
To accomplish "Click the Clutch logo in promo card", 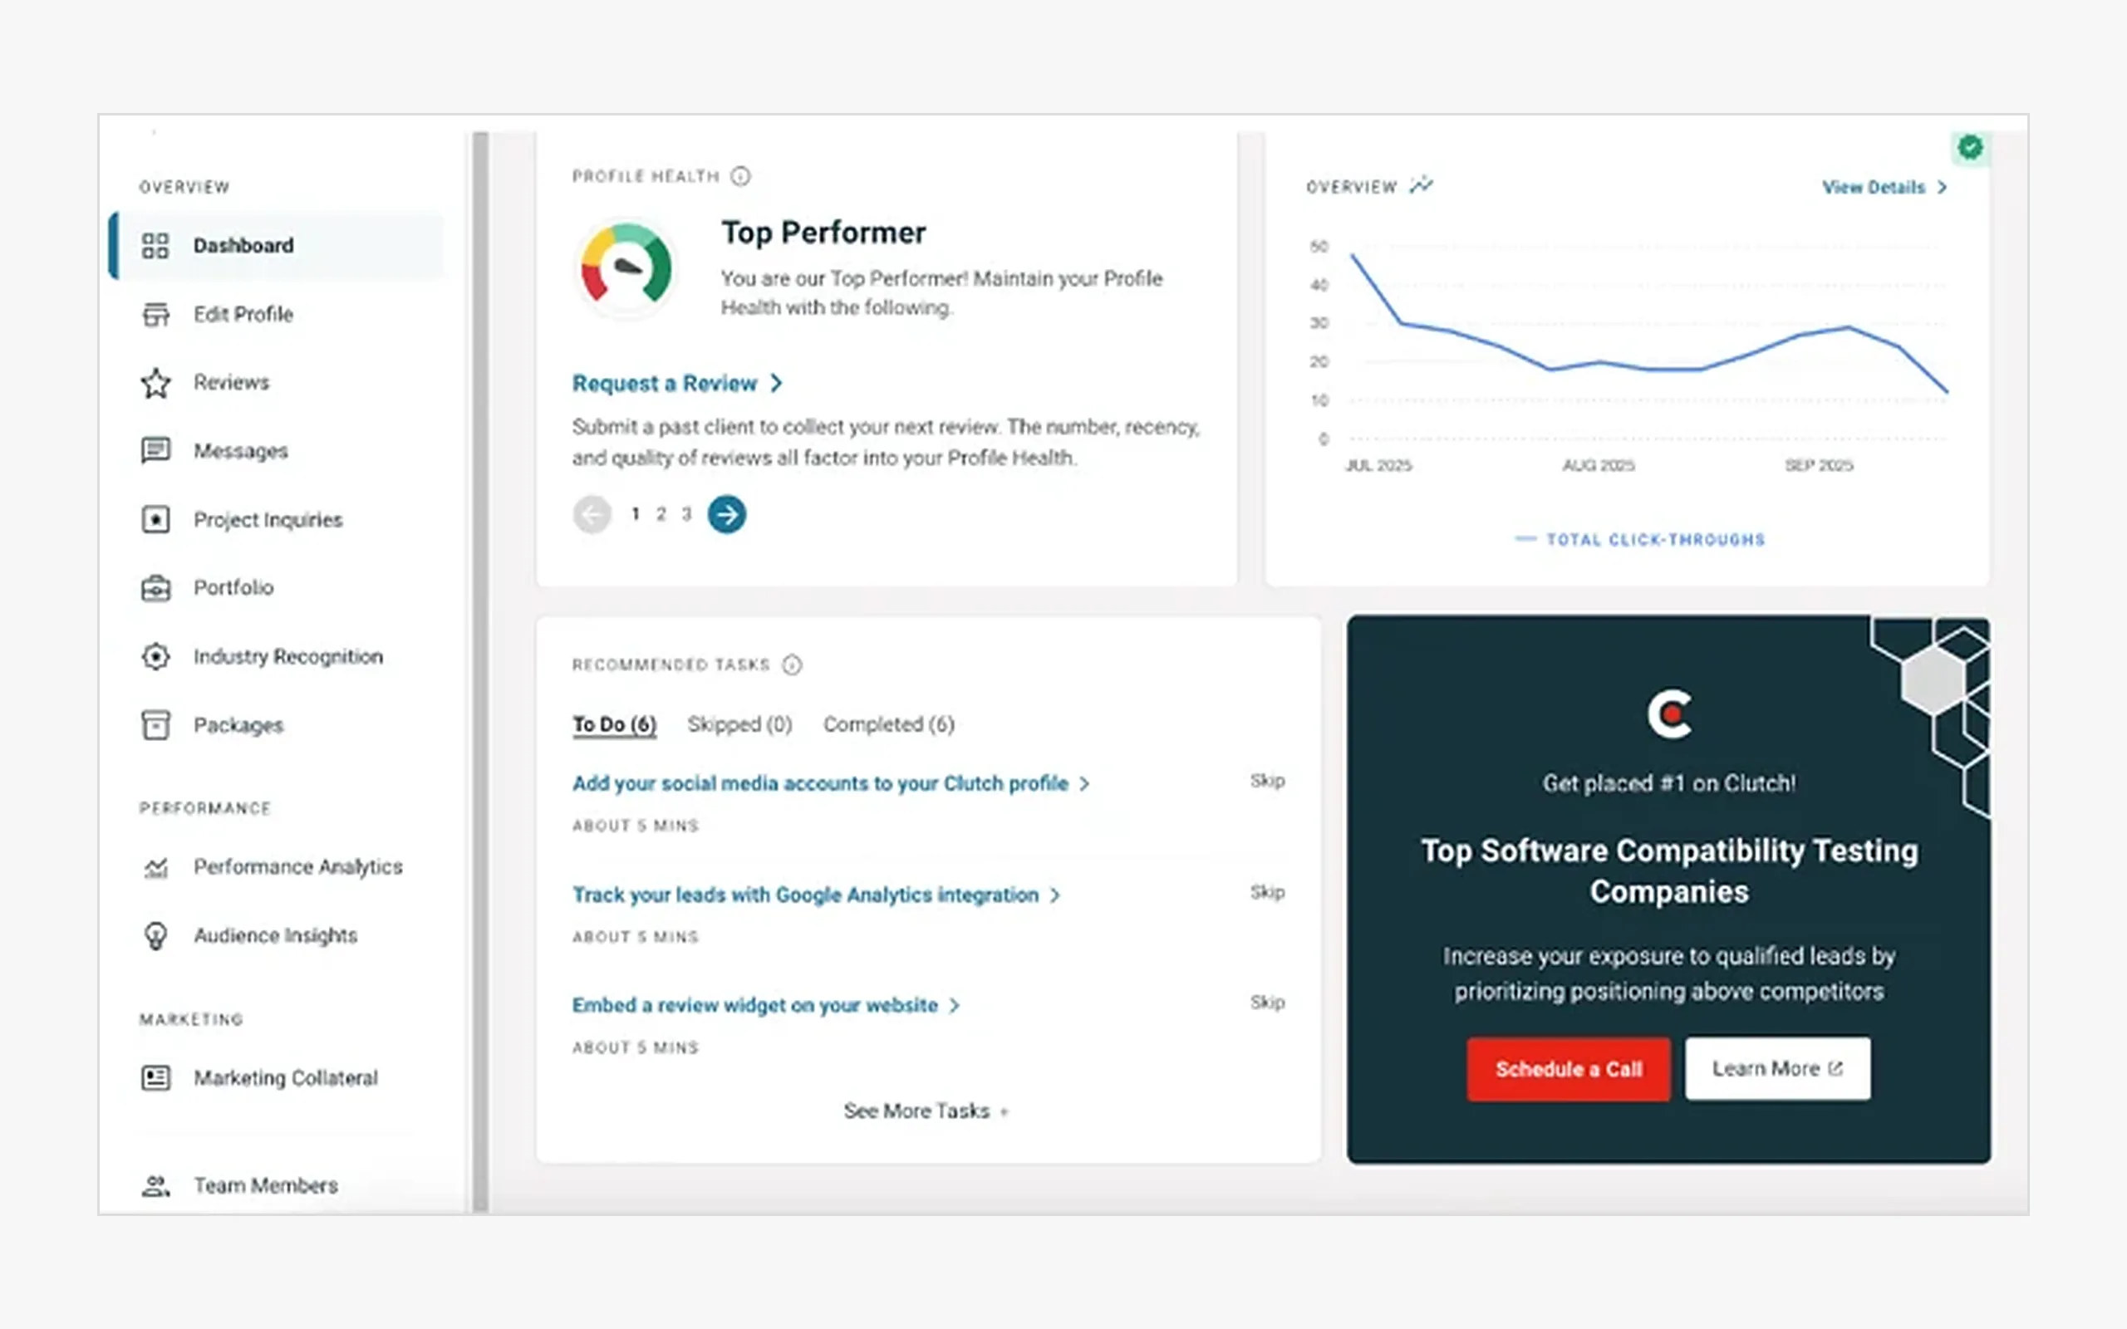I will coord(1669,714).
